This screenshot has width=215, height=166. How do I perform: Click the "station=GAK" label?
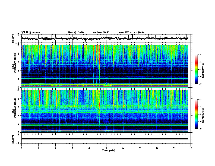[101, 33]
